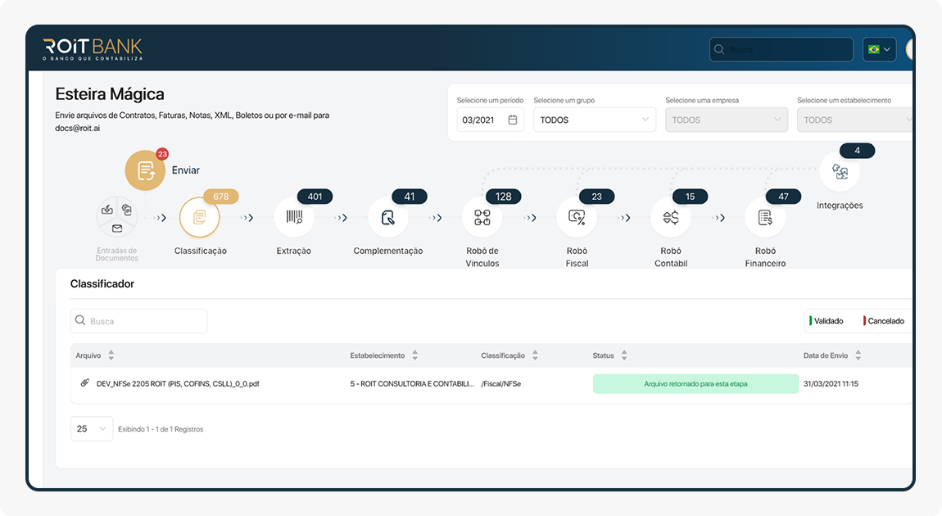Select the Robô Fiscal icon
The width and height of the screenshot is (942, 516).
[577, 217]
